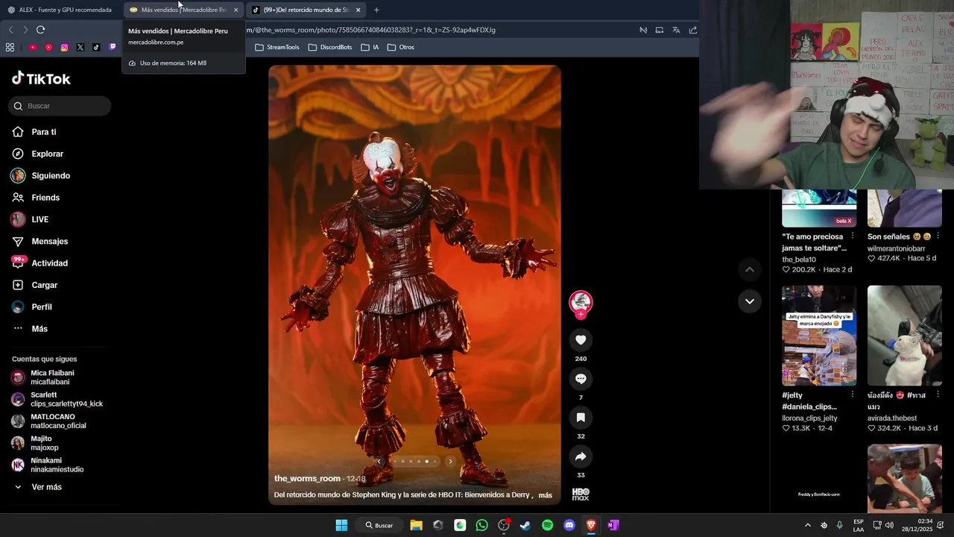Reload the current page

(40, 30)
